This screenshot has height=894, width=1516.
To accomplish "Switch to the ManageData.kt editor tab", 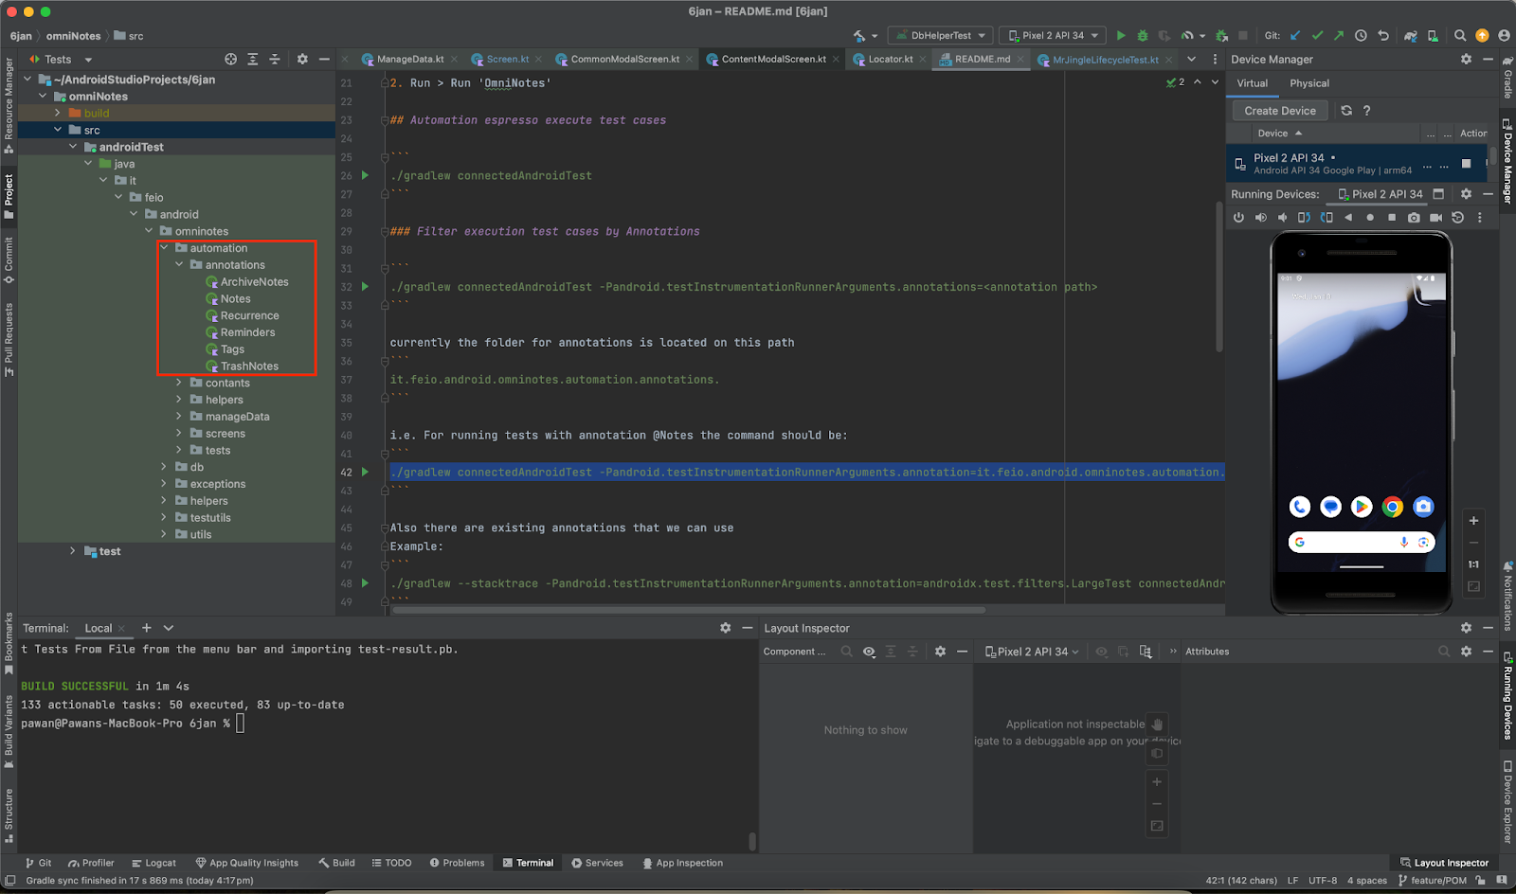I will 409,59.
